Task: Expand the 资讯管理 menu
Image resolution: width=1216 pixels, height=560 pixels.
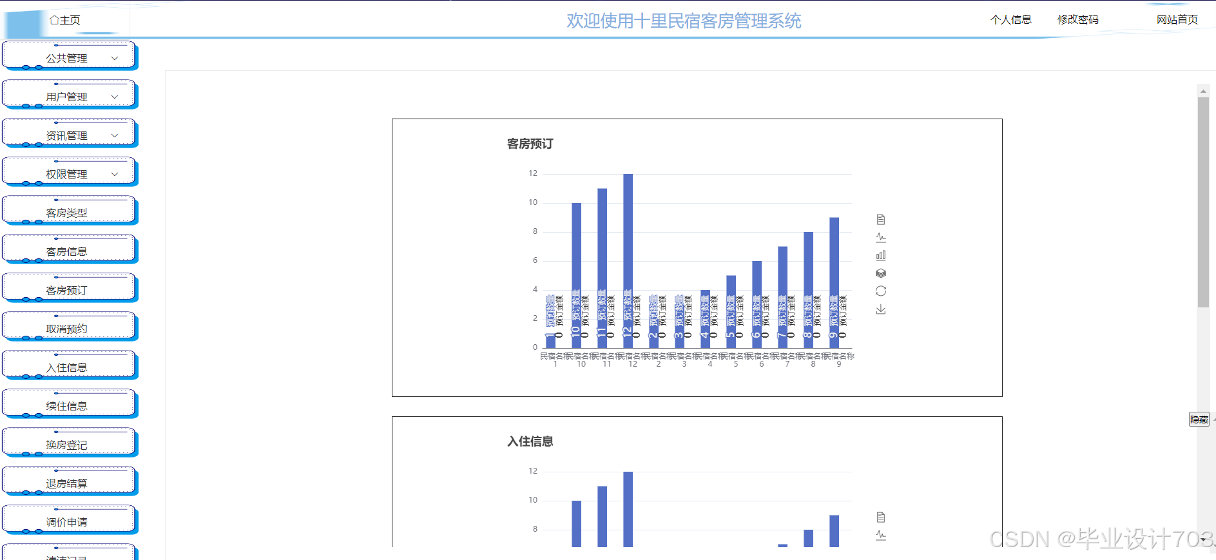Action: [x=70, y=134]
